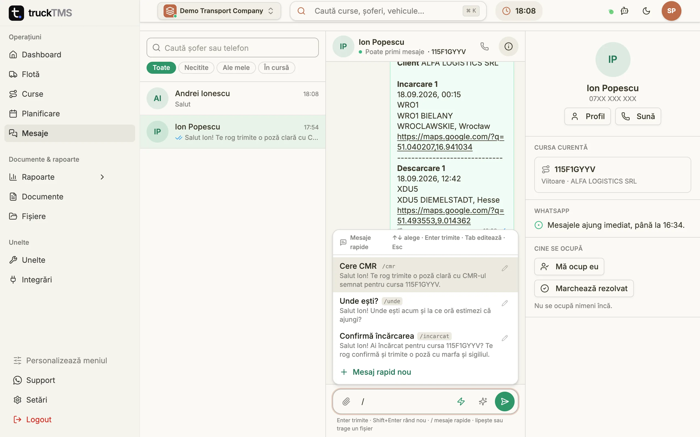Viewport: 700px width, 437px height.
Task: Expand the Rapoarte submenu chevron
Action: coord(102,177)
